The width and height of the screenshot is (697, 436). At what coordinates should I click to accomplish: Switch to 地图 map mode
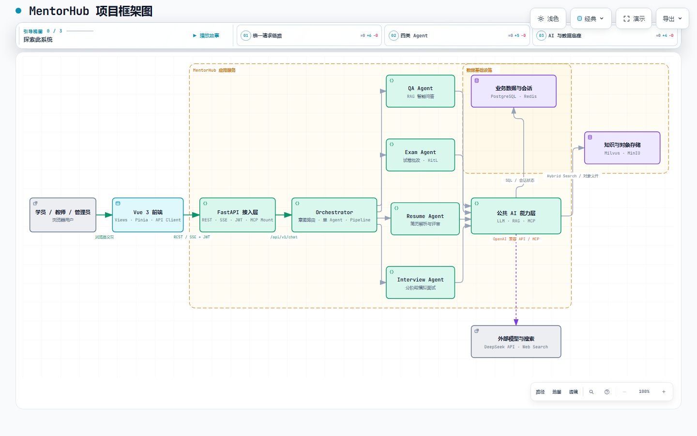click(x=557, y=392)
